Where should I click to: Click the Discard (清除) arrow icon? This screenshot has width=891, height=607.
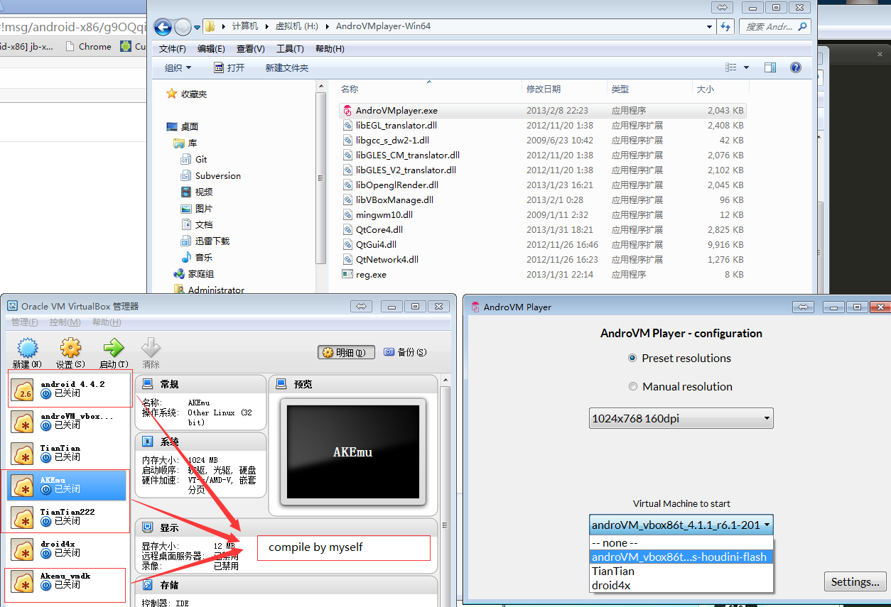151,348
